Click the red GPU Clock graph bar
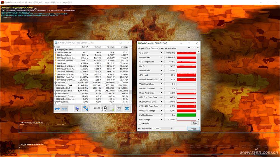Viewport: 280px width, 157px height. tap(186, 53)
